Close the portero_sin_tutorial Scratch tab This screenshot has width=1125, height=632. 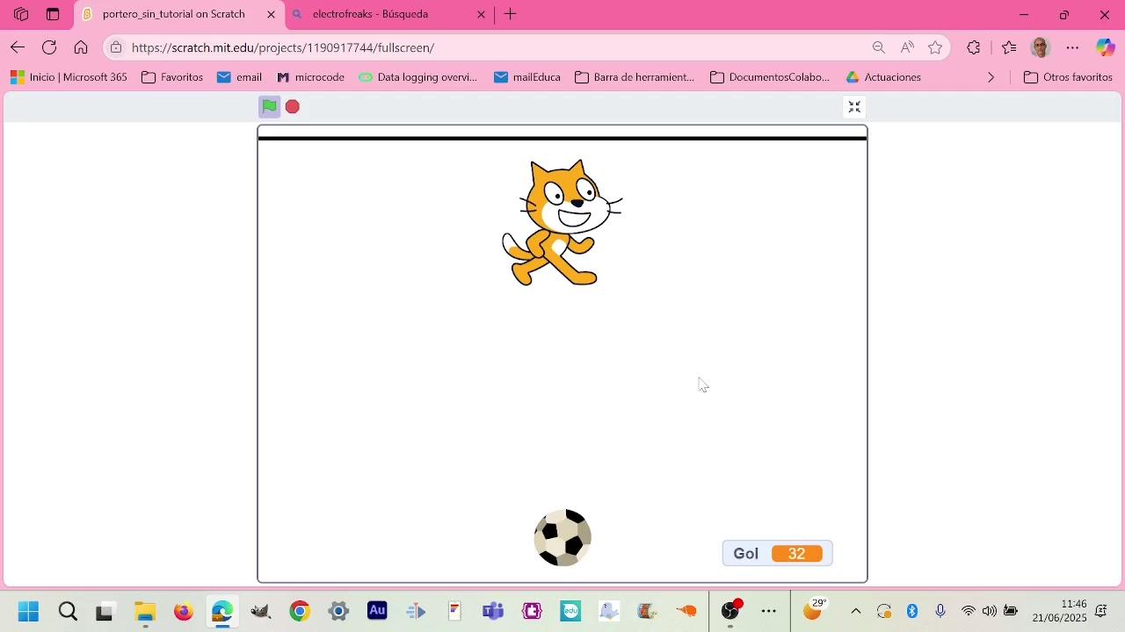click(x=271, y=14)
